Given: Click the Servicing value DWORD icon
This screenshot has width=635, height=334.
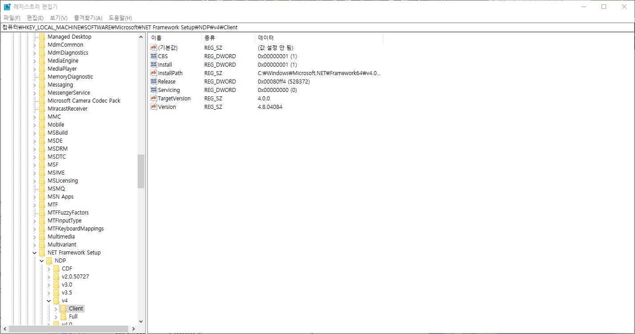Looking at the screenshot, I should (154, 90).
